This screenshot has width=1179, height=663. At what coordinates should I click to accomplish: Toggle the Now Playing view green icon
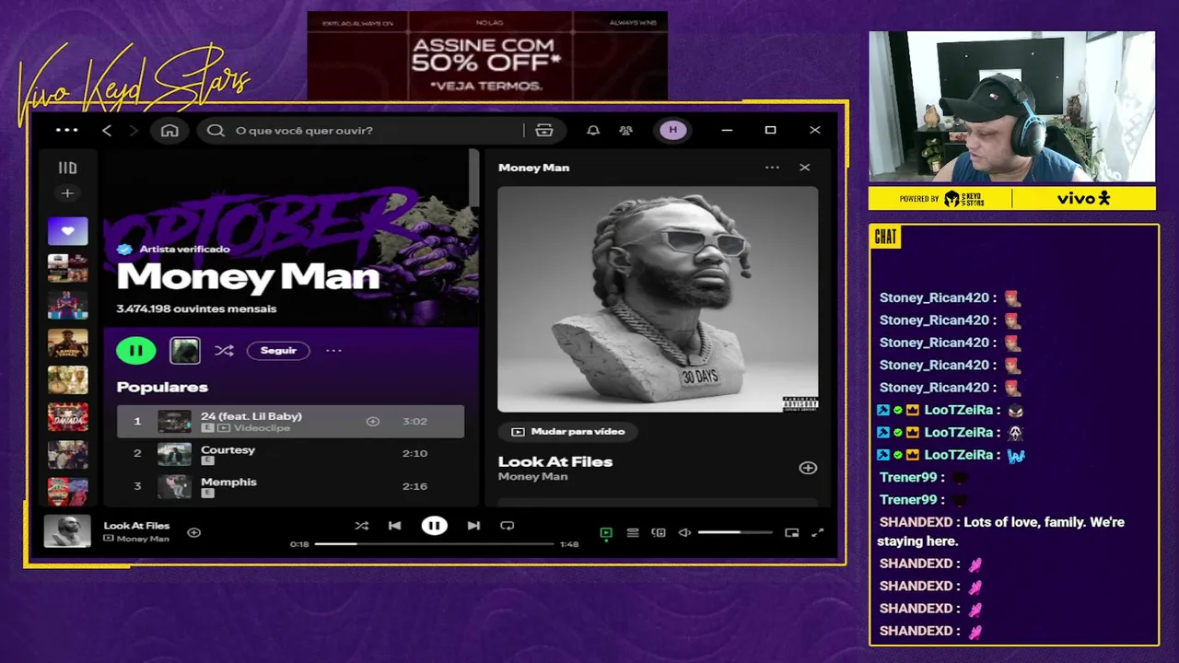pyautogui.click(x=606, y=532)
